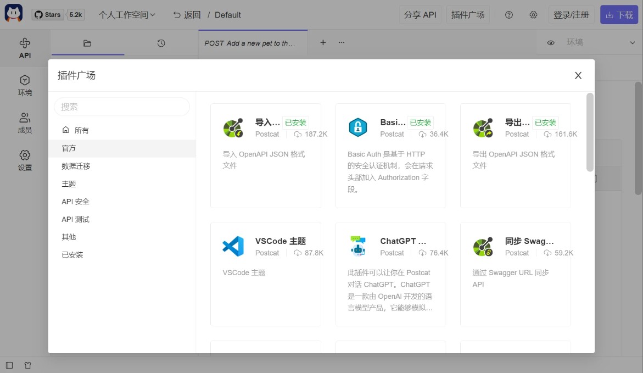Open the Basi... plugin title
Image resolution: width=643 pixels, height=373 pixels.
(x=393, y=123)
